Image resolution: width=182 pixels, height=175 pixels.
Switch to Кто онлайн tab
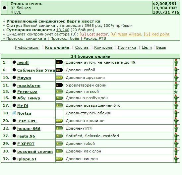(x=57, y=47)
